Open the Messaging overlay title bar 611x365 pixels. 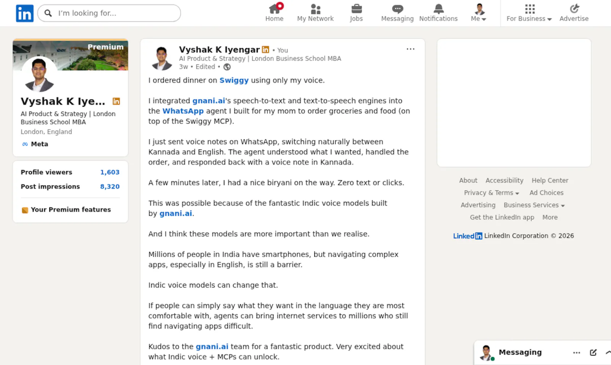(520, 352)
